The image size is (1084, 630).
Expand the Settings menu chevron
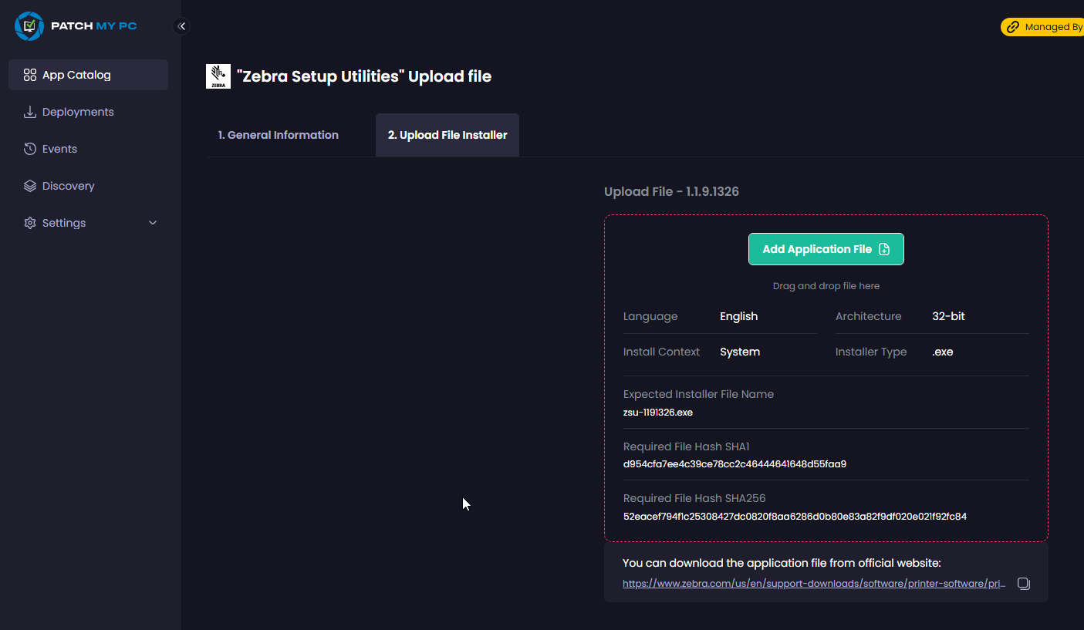153,223
